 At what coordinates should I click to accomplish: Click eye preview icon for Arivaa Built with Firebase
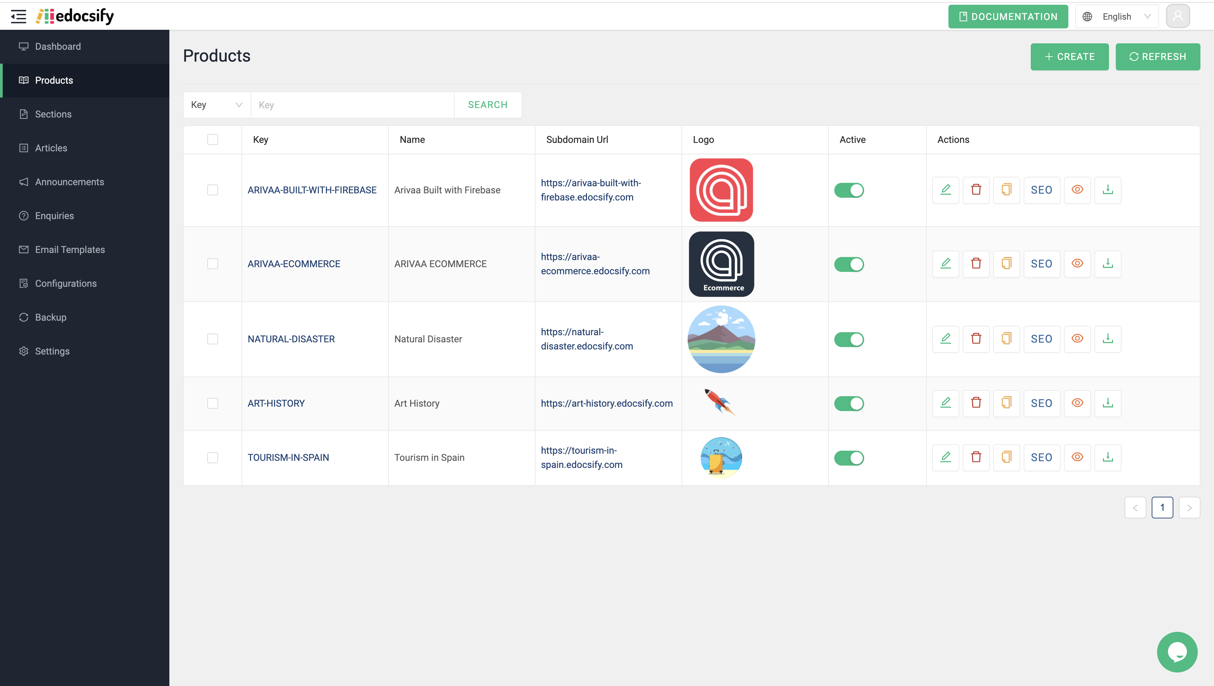(x=1077, y=190)
